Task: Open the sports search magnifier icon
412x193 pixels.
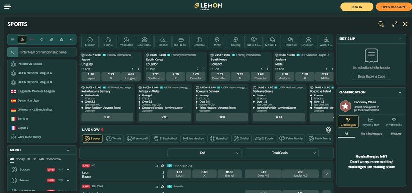Action: [x=381, y=24]
